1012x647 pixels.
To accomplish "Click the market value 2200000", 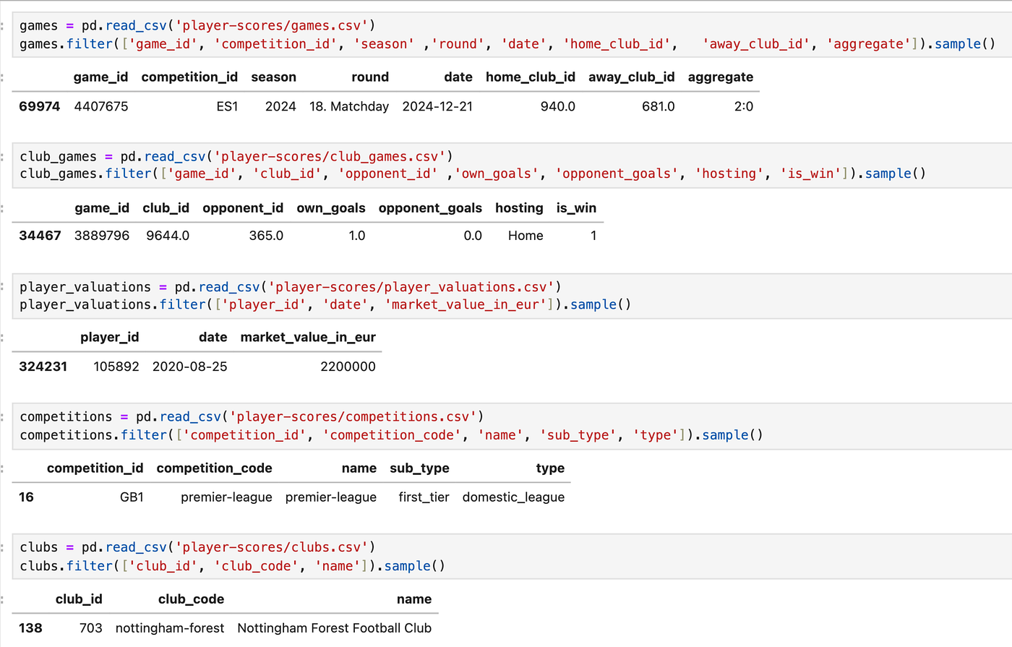I will point(348,367).
